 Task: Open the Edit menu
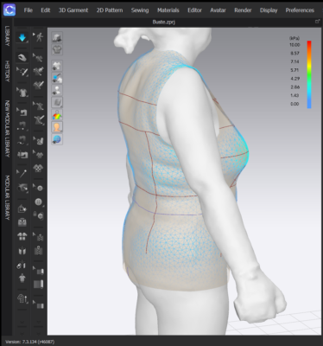coord(46,10)
